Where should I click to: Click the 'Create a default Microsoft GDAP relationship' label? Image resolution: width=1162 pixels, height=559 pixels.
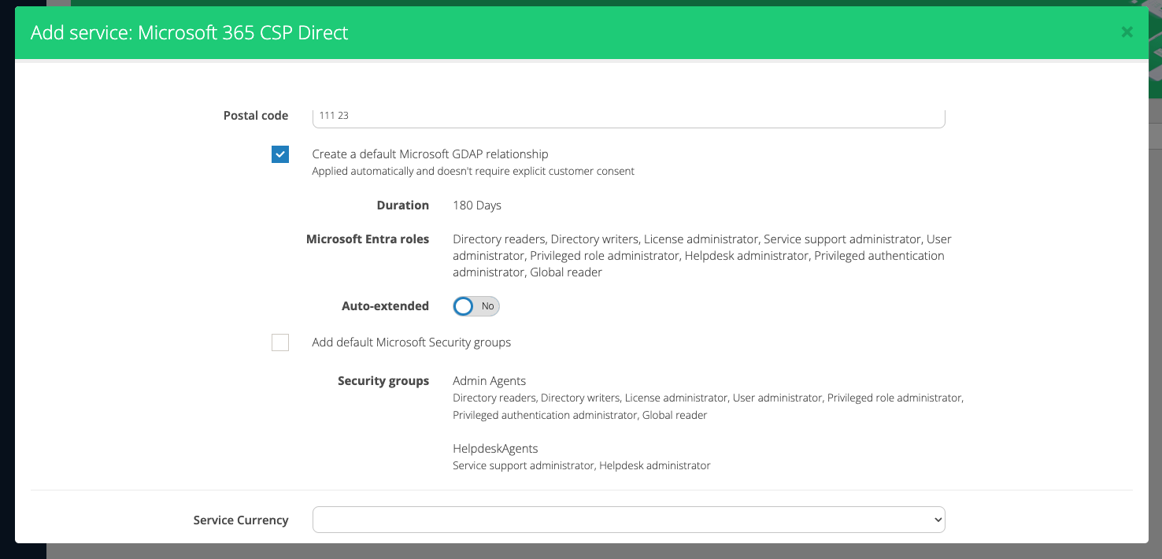tap(430, 154)
